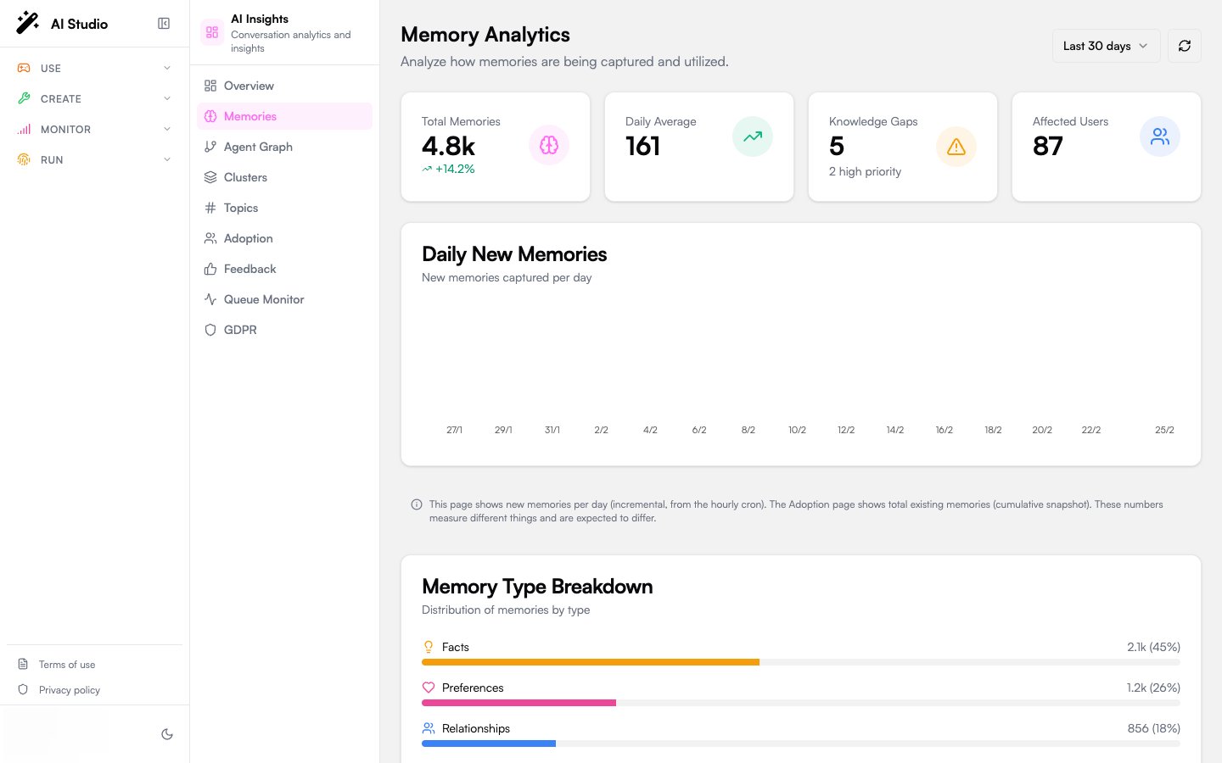Click the info icon beside page note
Image resolution: width=1222 pixels, height=763 pixels.
[x=417, y=504]
